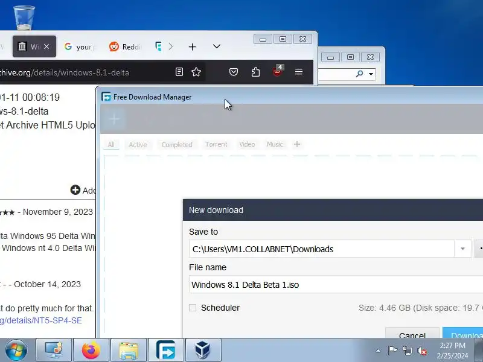Screen dimensions: 483x362
Task: Add new download plus button in FDM
Action: click(114, 119)
